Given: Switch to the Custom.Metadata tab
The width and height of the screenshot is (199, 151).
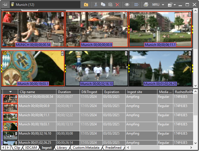Looking at the screenshot, I should (86, 148).
